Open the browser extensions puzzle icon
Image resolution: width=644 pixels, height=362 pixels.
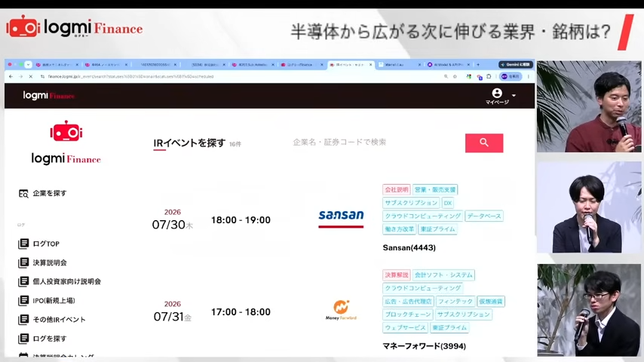pyautogui.click(x=489, y=76)
